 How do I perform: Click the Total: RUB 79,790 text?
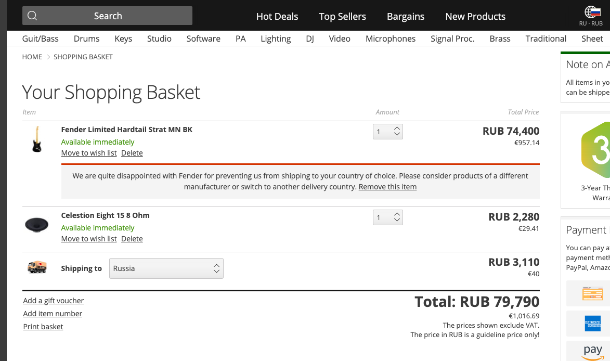click(x=477, y=302)
